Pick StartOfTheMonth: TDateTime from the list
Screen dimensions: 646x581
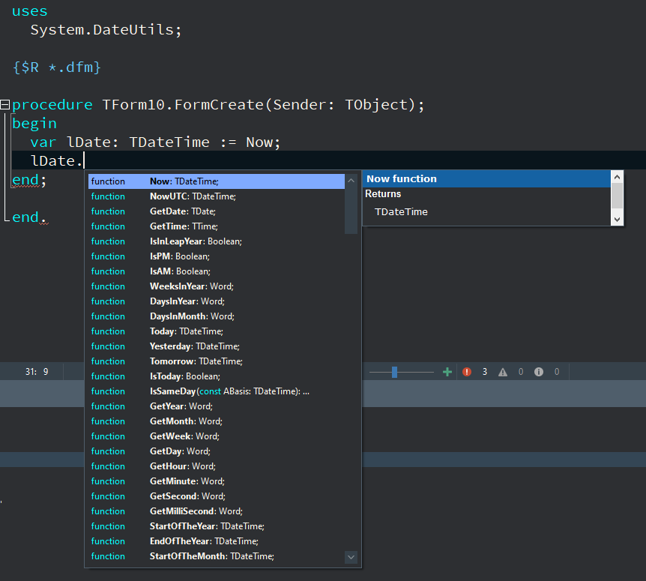click(217, 556)
